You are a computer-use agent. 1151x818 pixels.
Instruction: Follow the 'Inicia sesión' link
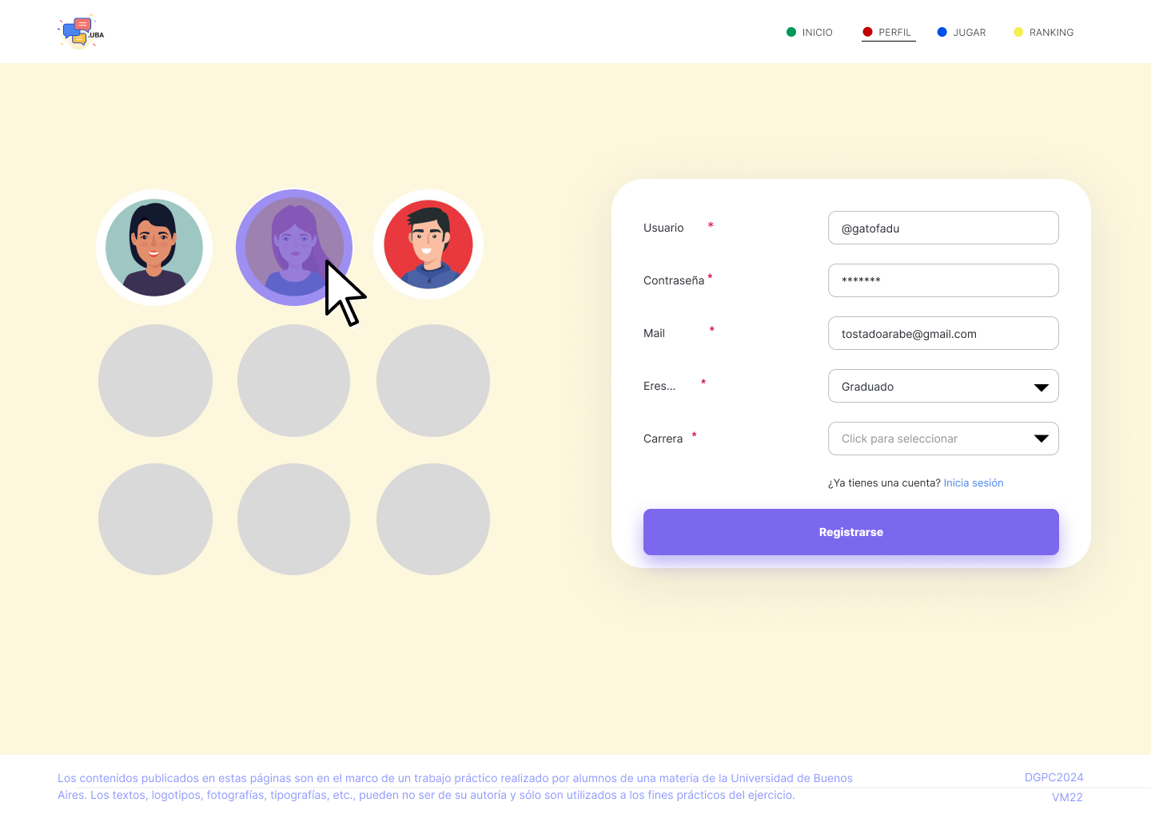point(973,483)
